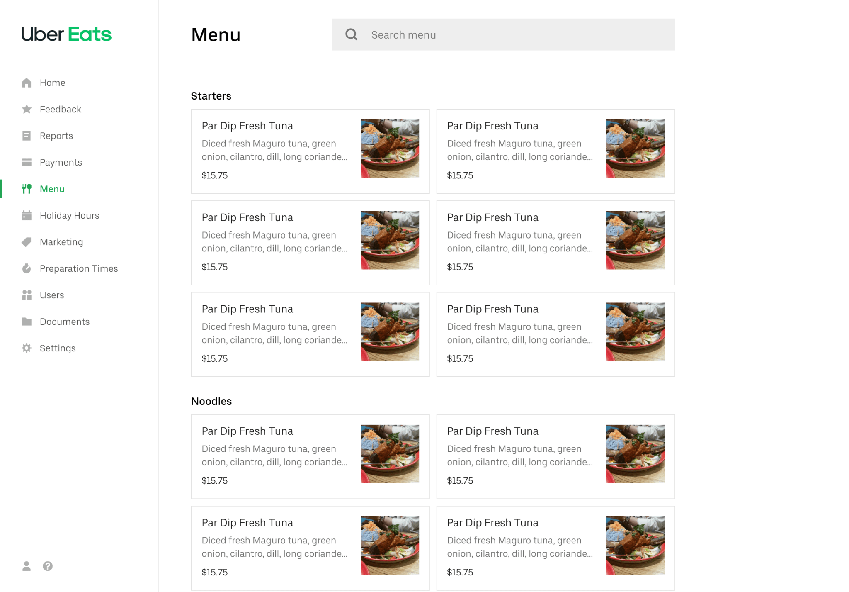Image resolution: width=849 pixels, height=592 pixels.
Task: Click the Preparation Times stopwatch icon
Action: pos(27,268)
